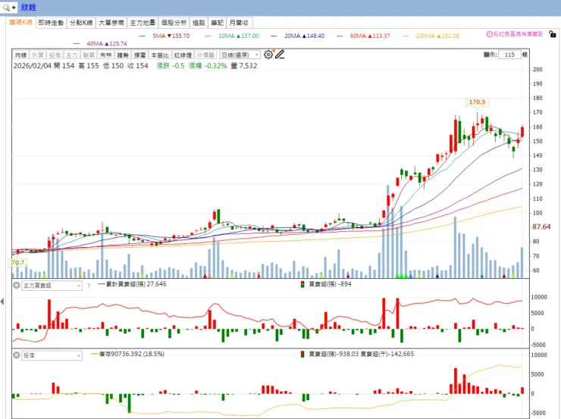Click the 40MA 125.74 legend entry
The image size is (561, 419).
(100, 44)
